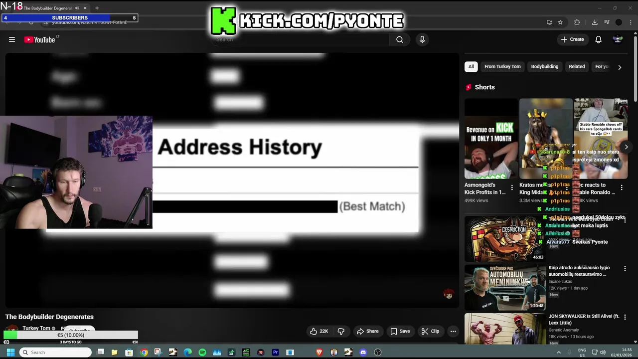Open media controls icon in browser toolbar
The height and width of the screenshot is (359, 638).
tap(607, 22)
